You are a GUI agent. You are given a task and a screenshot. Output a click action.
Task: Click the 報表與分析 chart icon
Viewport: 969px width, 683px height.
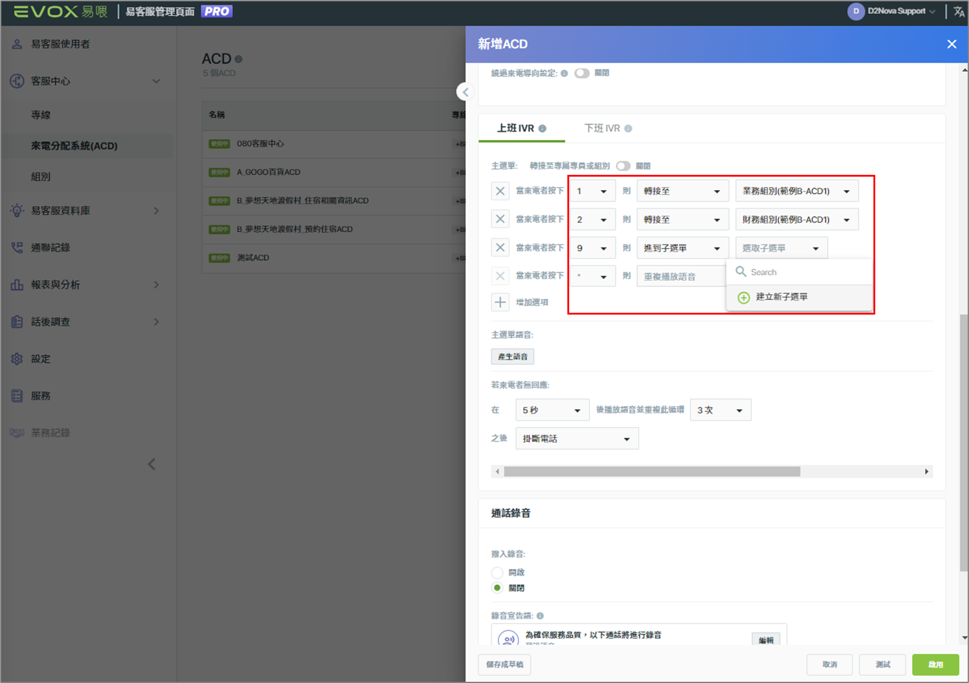coord(17,285)
